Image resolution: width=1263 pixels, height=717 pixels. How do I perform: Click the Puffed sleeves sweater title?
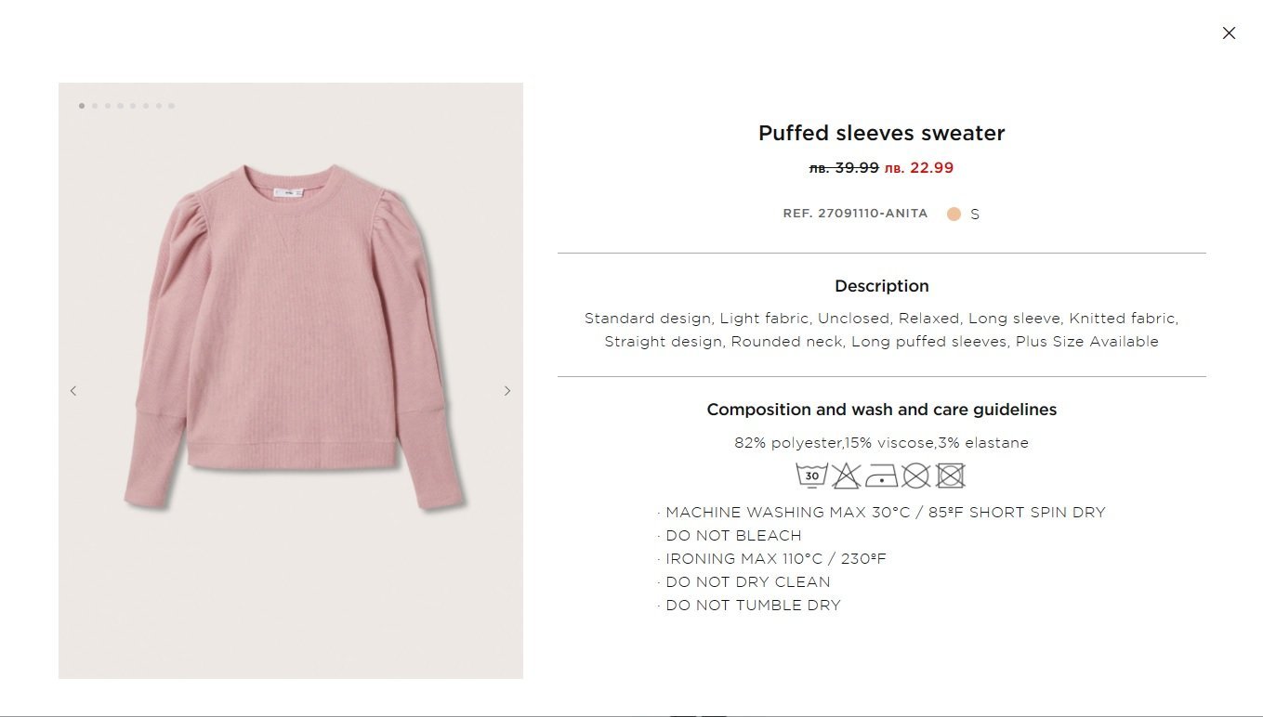(x=881, y=134)
